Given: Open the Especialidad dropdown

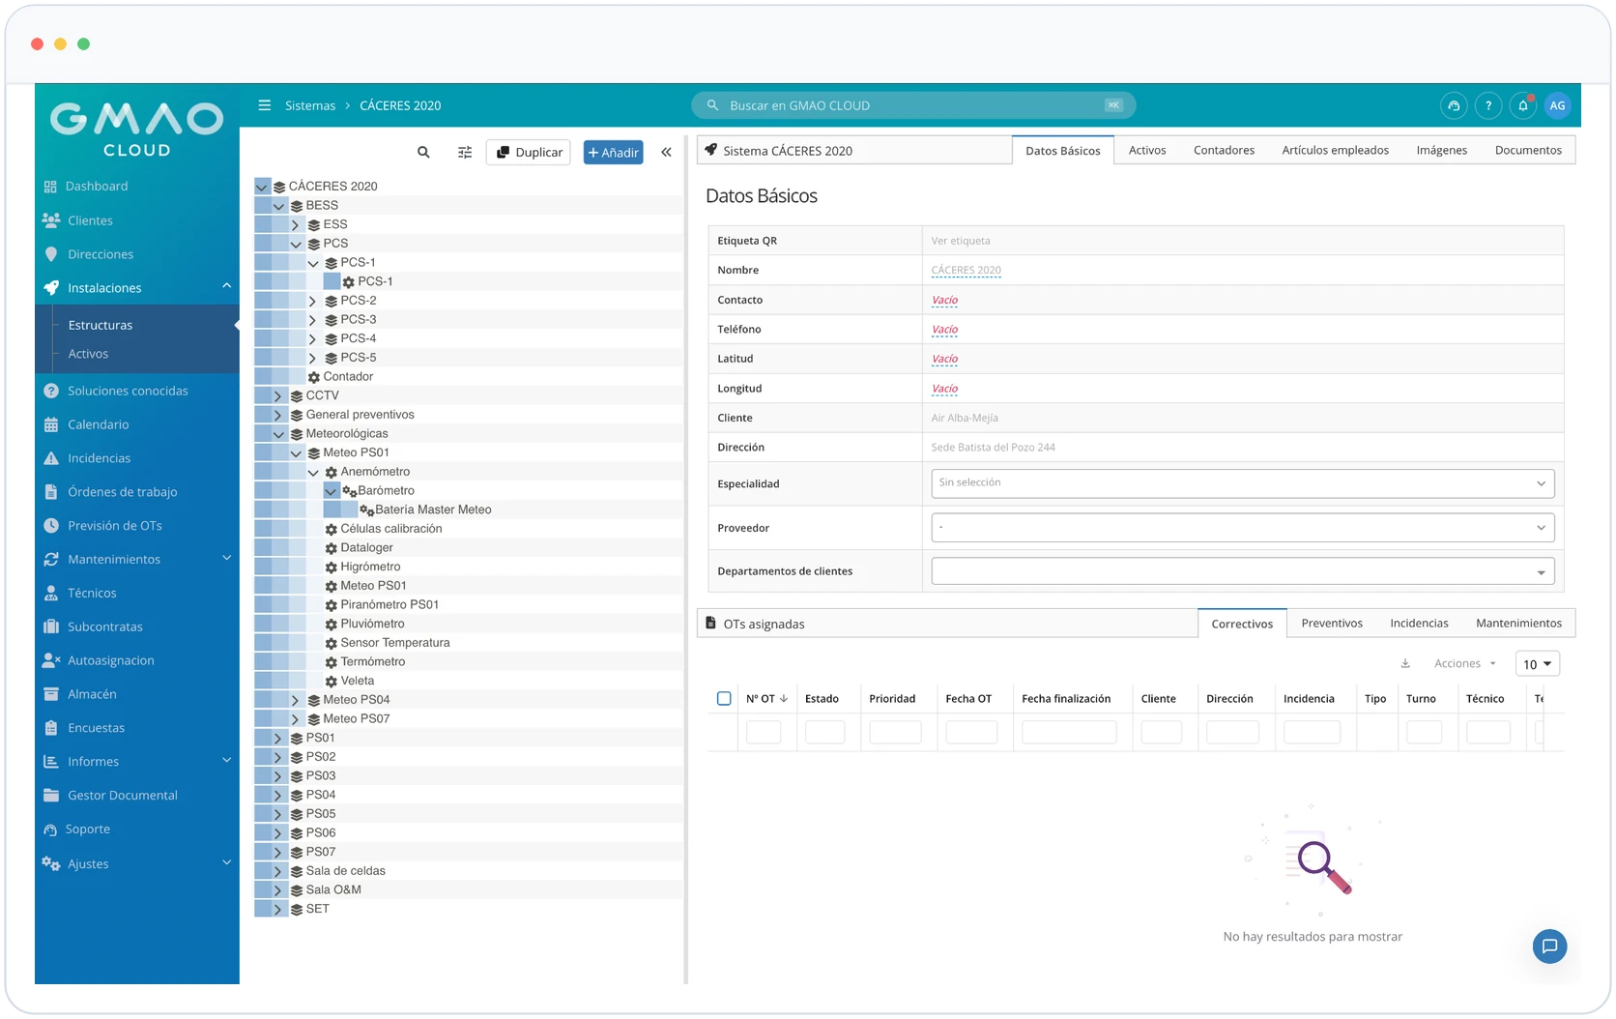Looking at the screenshot, I should pyautogui.click(x=1242, y=483).
